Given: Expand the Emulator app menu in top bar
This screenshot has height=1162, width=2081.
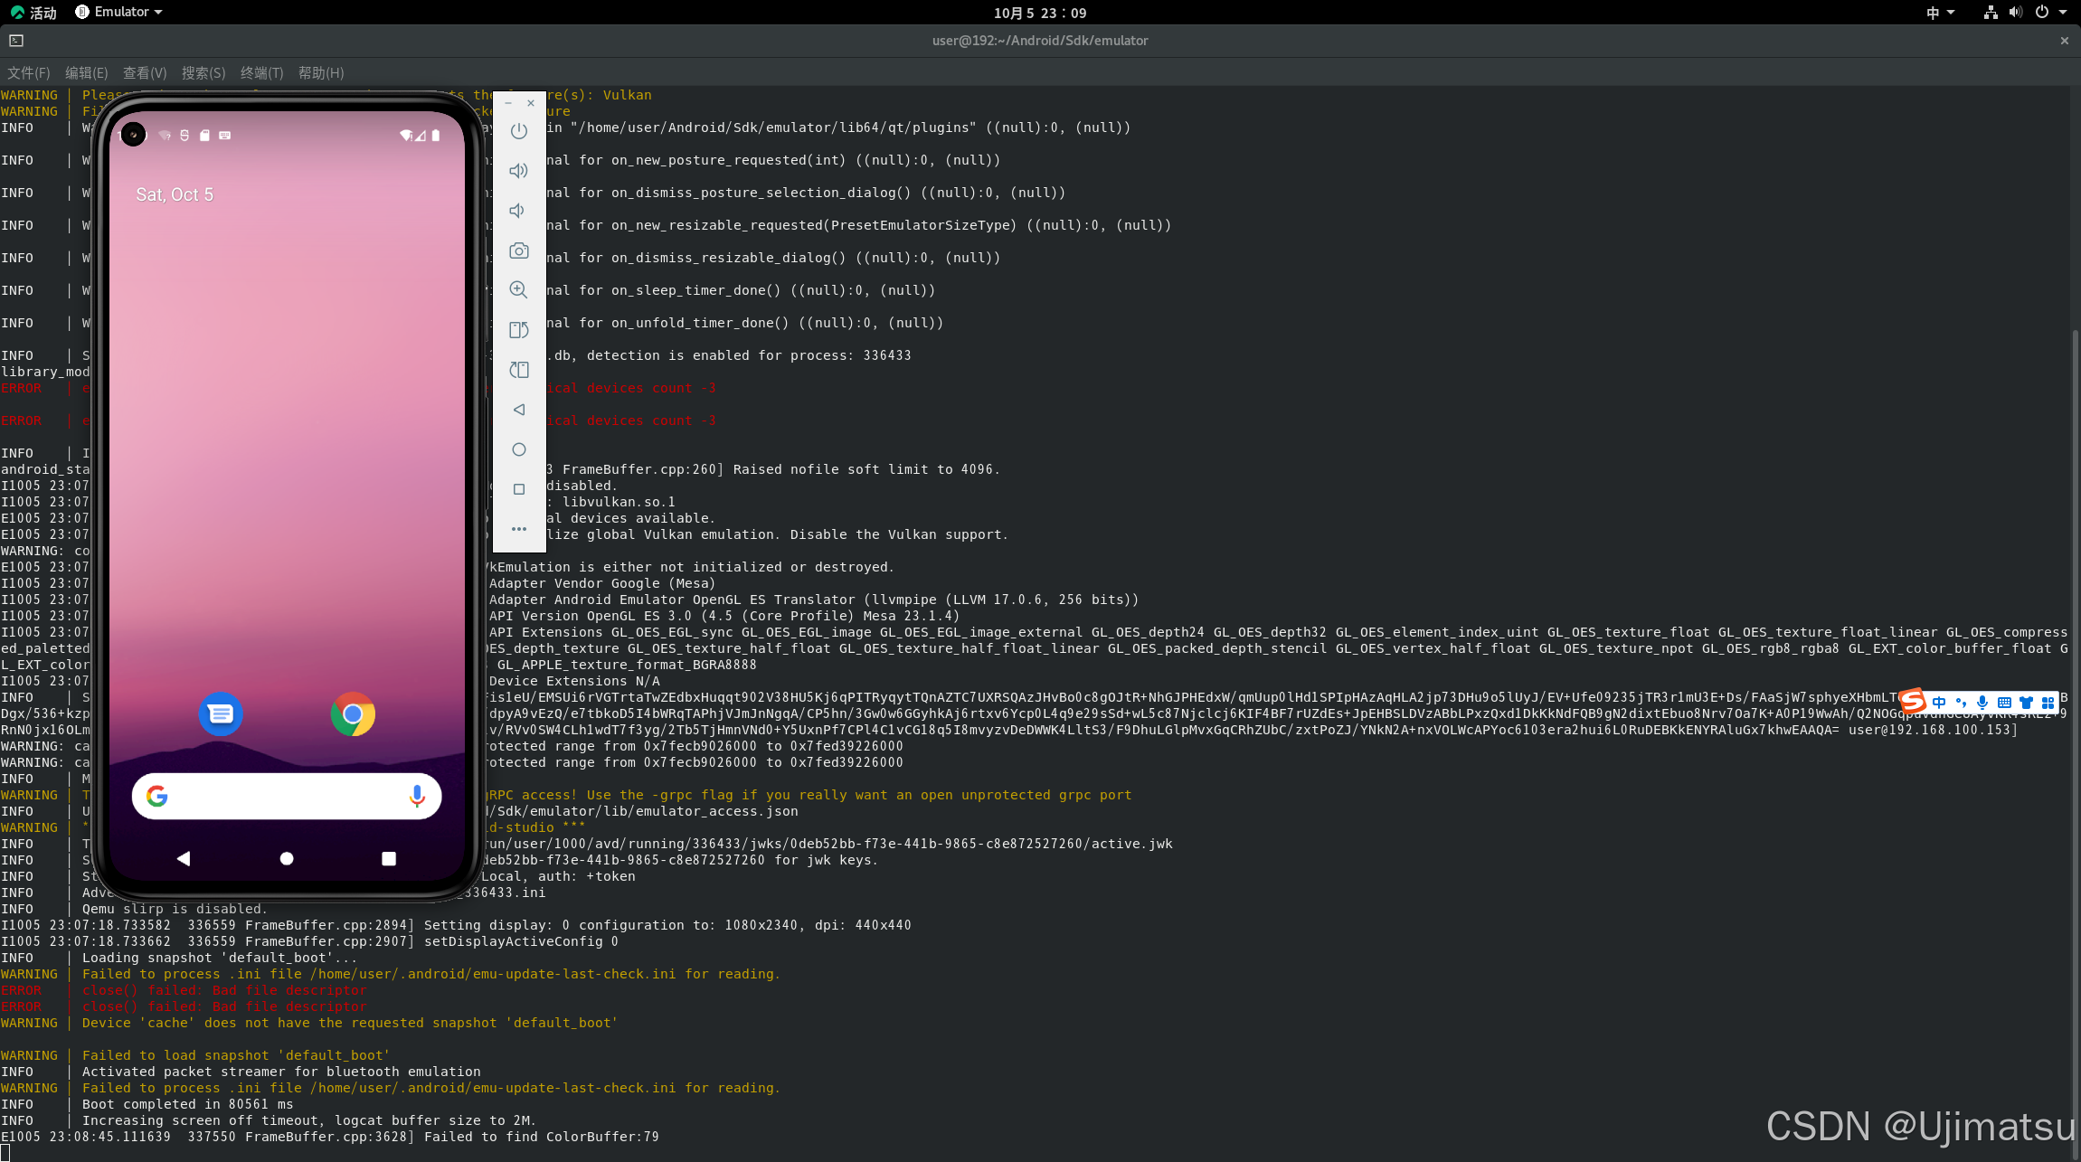Looking at the screenshot, I should (119, 12).
